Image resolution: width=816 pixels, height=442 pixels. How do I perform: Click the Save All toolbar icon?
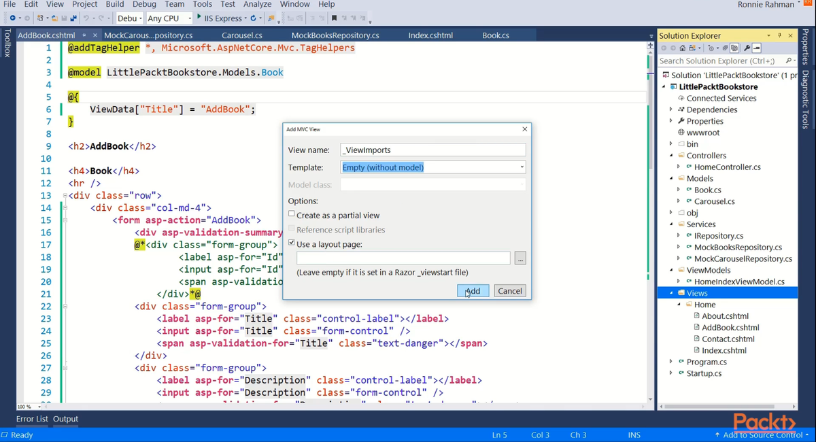coord(73,18)
